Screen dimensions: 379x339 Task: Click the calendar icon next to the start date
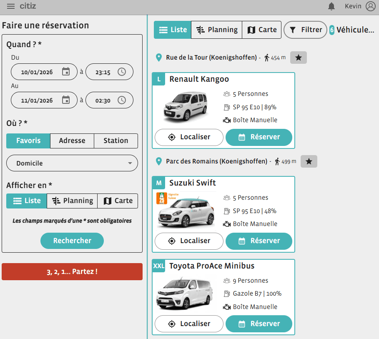66,71
